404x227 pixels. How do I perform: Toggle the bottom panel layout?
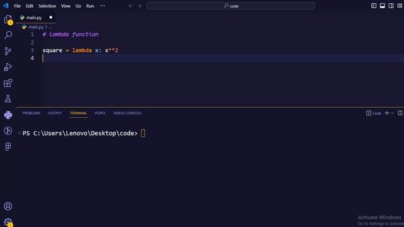[x=383, y=6]
